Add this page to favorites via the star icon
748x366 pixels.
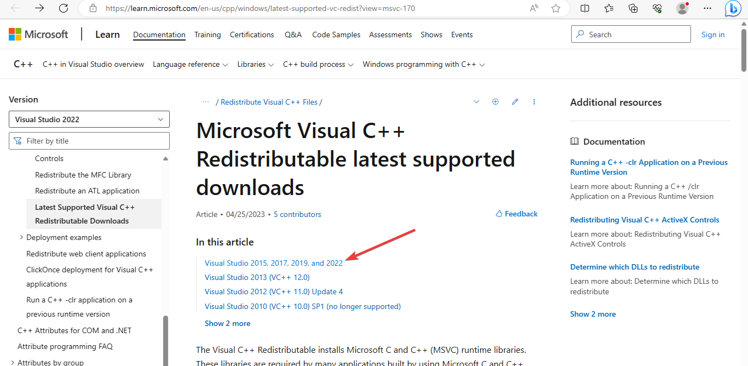(x=556, y=8)
